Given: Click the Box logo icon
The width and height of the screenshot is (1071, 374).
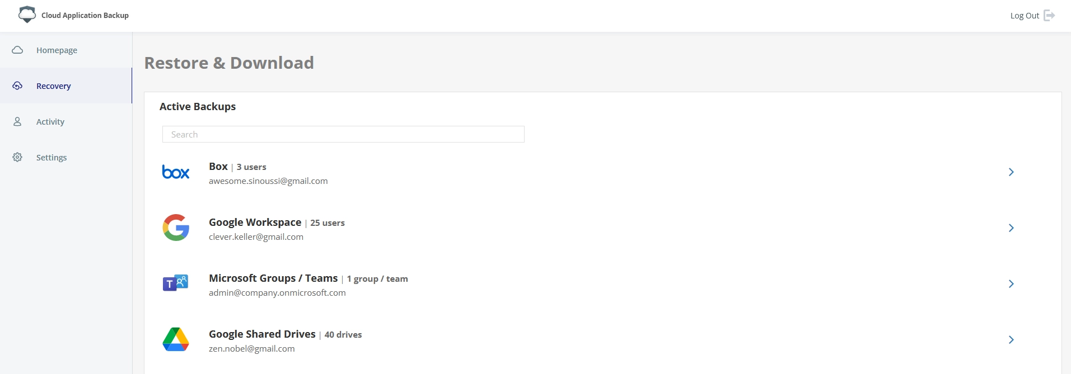Looking at the screenshot, I should 176,172.
